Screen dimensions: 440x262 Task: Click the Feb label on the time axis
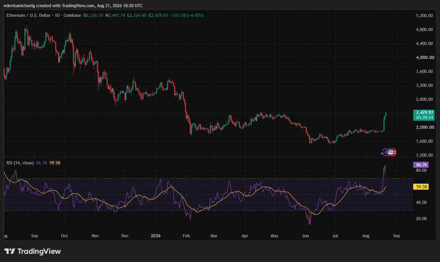point(186,236)
